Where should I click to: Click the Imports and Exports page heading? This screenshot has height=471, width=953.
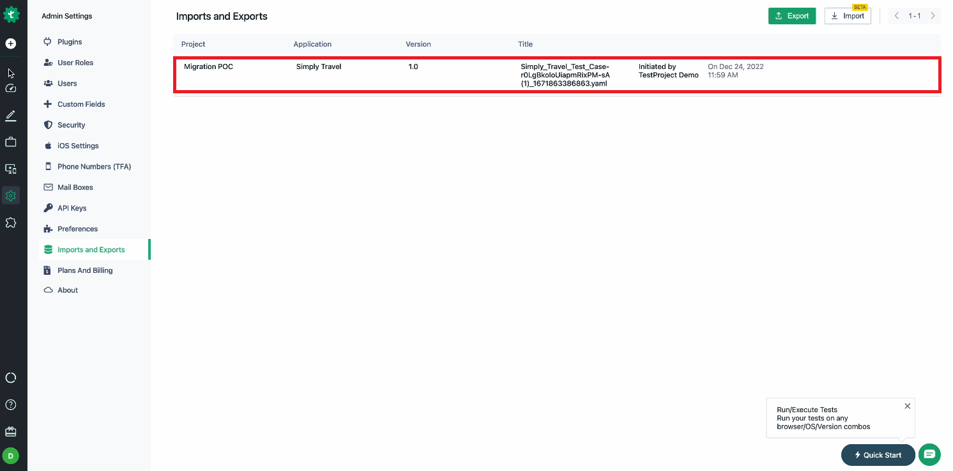pos(222,17)
